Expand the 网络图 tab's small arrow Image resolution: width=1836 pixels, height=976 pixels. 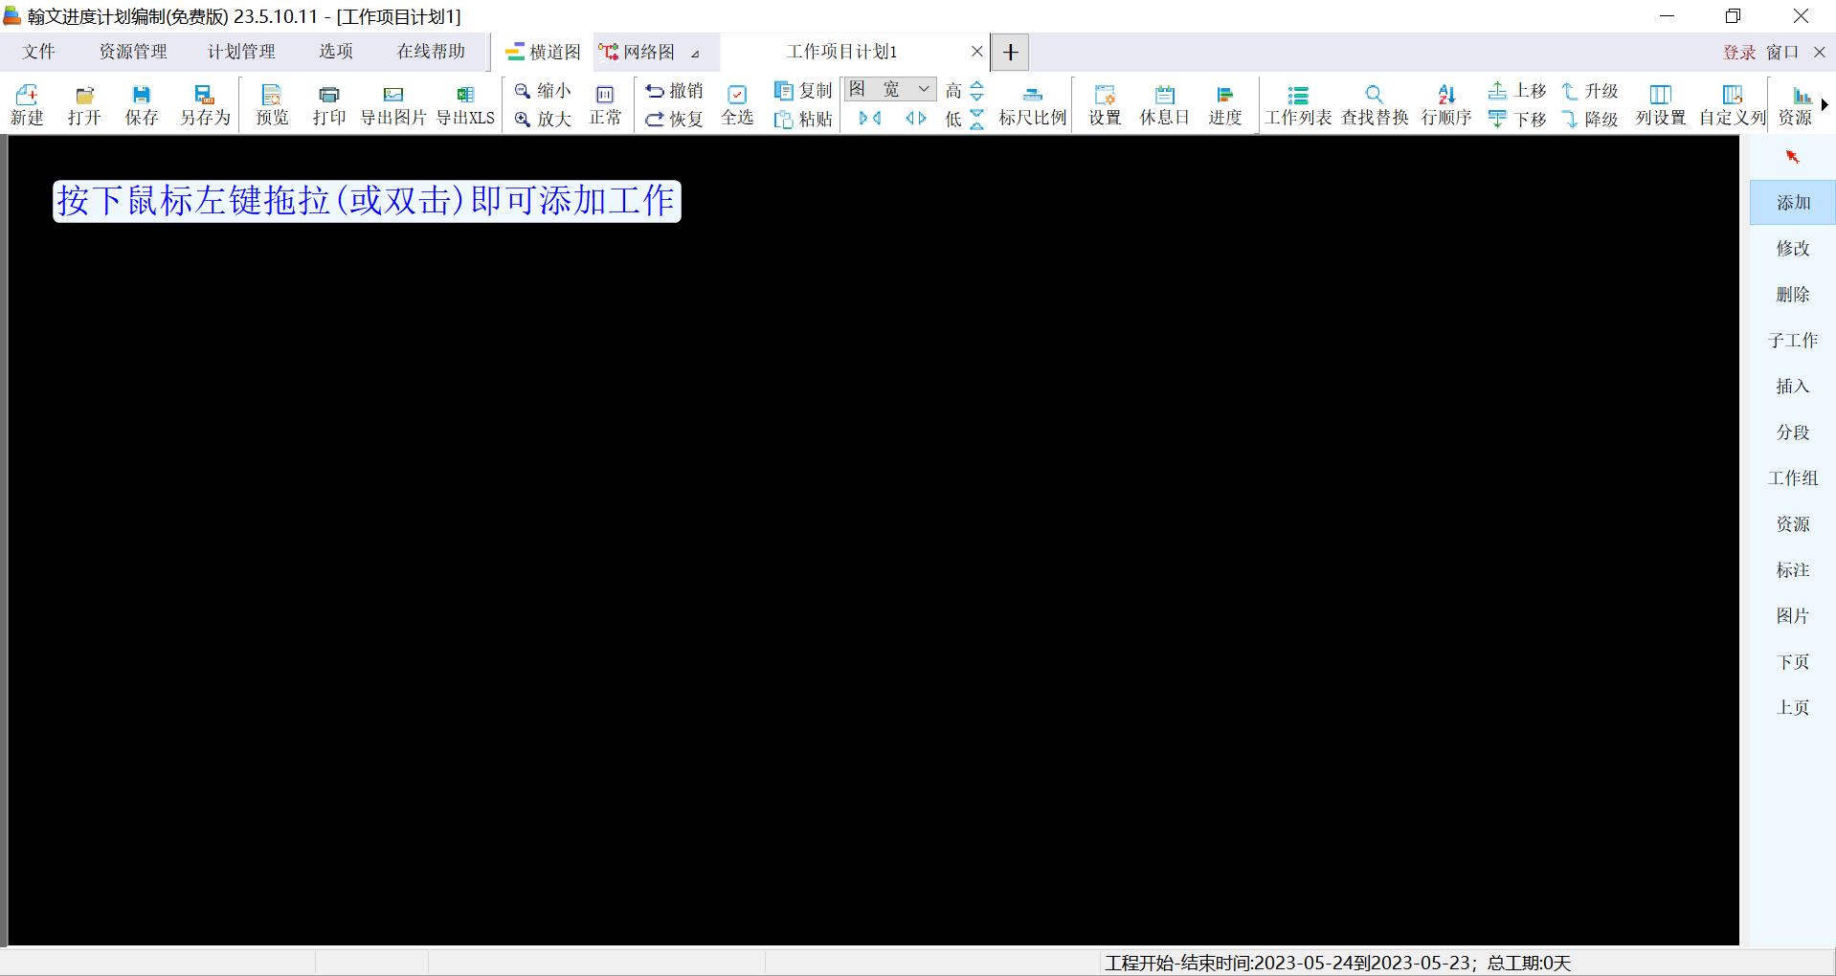pos(695,54)
